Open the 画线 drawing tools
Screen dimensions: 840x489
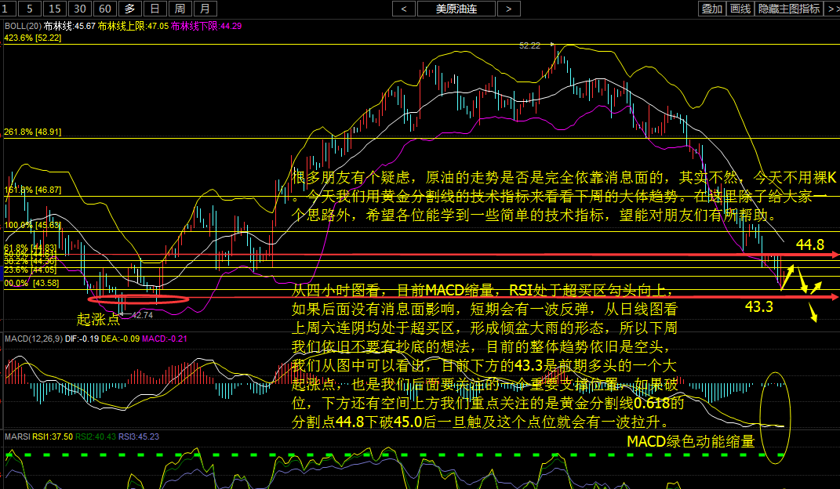pos(740,9)
